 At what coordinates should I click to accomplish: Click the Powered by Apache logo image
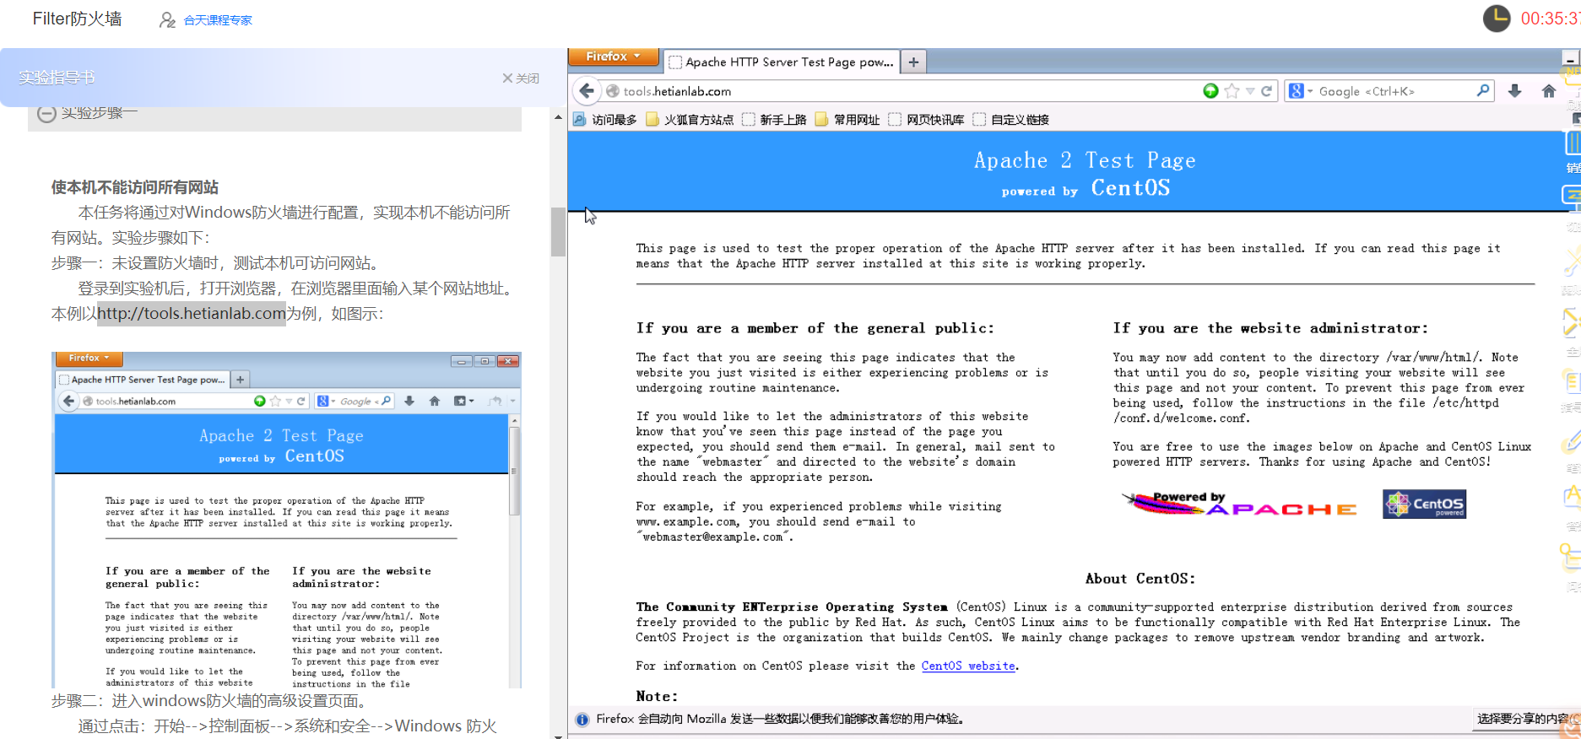[1239, 504]
